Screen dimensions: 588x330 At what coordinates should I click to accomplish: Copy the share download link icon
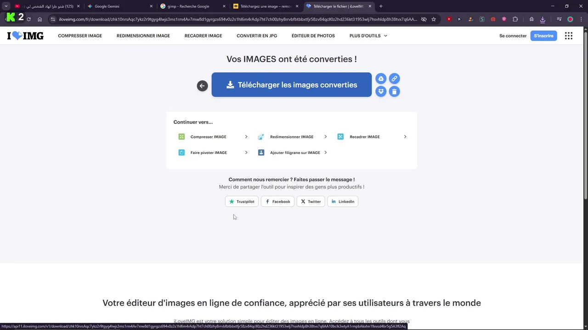pos(394,78)
